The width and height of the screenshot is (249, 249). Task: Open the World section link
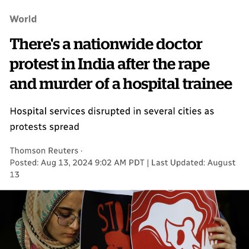pos(23,19)
